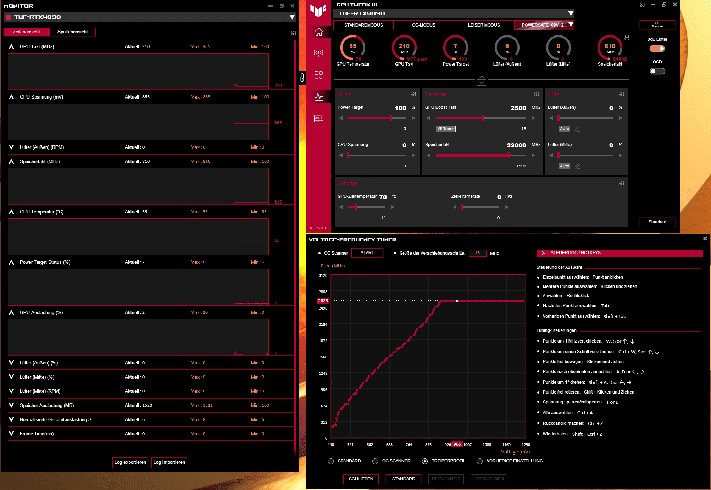Image resolution: width=711 pixels, height=490 pixels.
Task: Open the GPU-Z icon in sidebar
Action: (318, 118)
